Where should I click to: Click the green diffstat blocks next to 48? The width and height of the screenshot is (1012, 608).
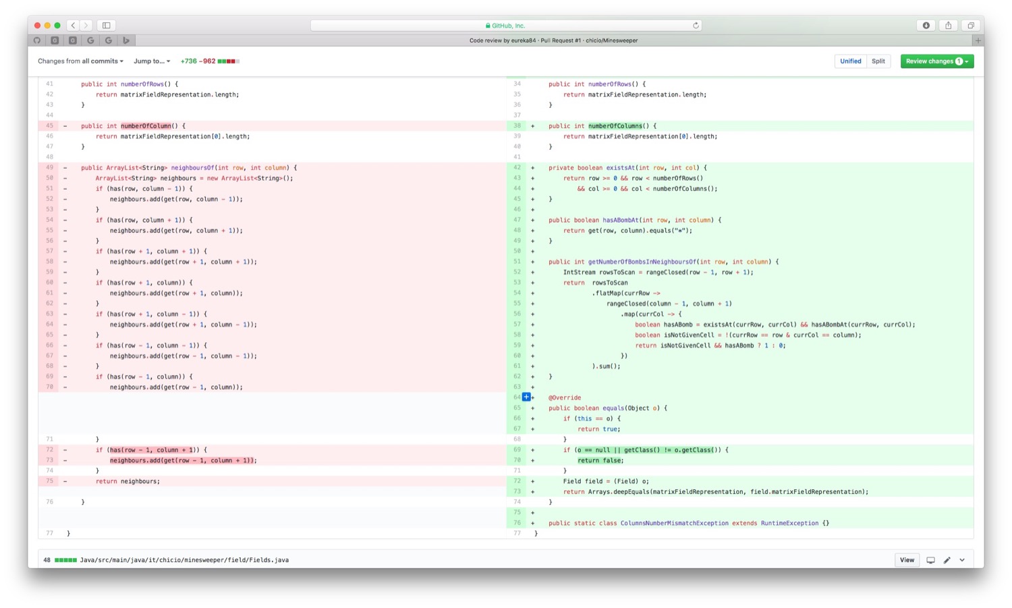coord(65,560)
